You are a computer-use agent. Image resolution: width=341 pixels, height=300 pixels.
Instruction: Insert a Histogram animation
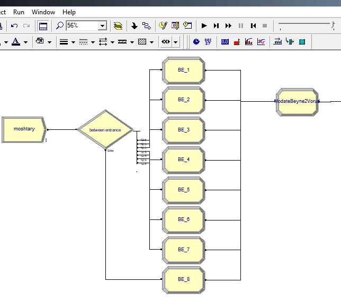(x=248, y=41)
